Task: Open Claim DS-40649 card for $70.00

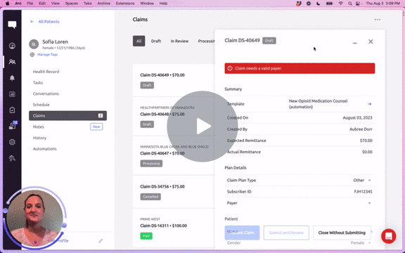Action: 174,80
